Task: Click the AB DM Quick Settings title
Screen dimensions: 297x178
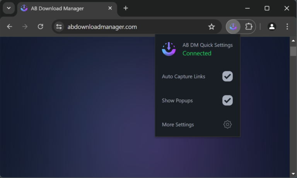Action: [x=208, y=45]
